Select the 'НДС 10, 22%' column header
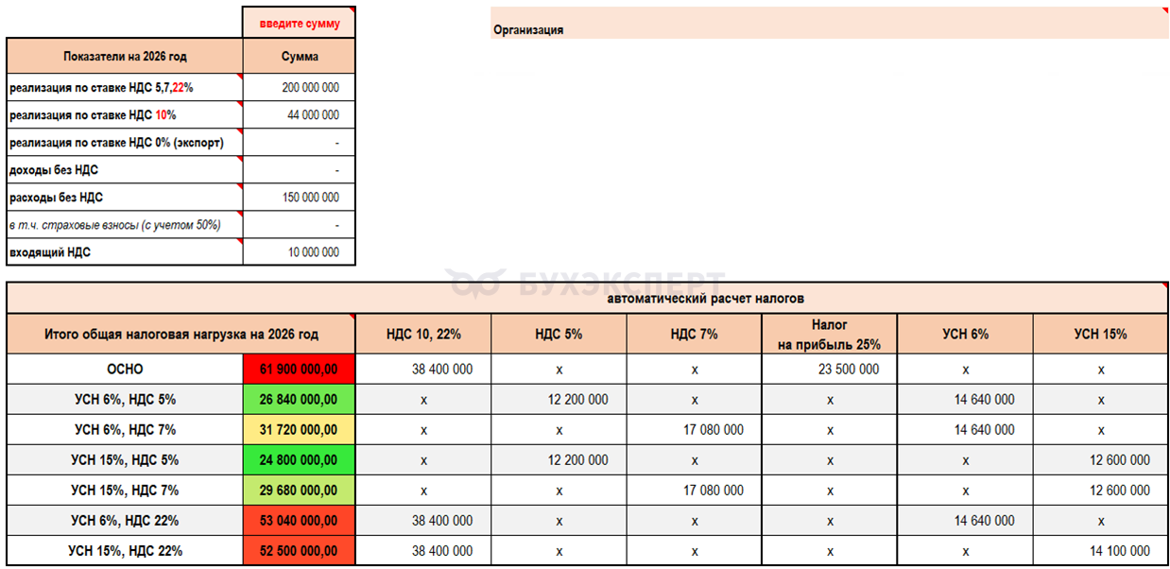Viewport: 1170px width, 569px height. pyautogui.click(x=423, y=335)
